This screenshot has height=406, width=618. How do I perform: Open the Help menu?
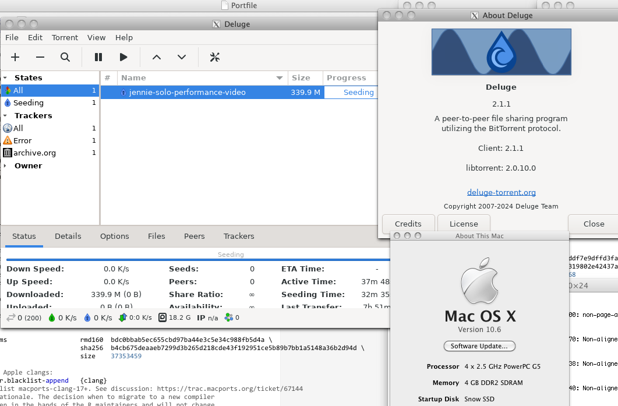point(123,37)
